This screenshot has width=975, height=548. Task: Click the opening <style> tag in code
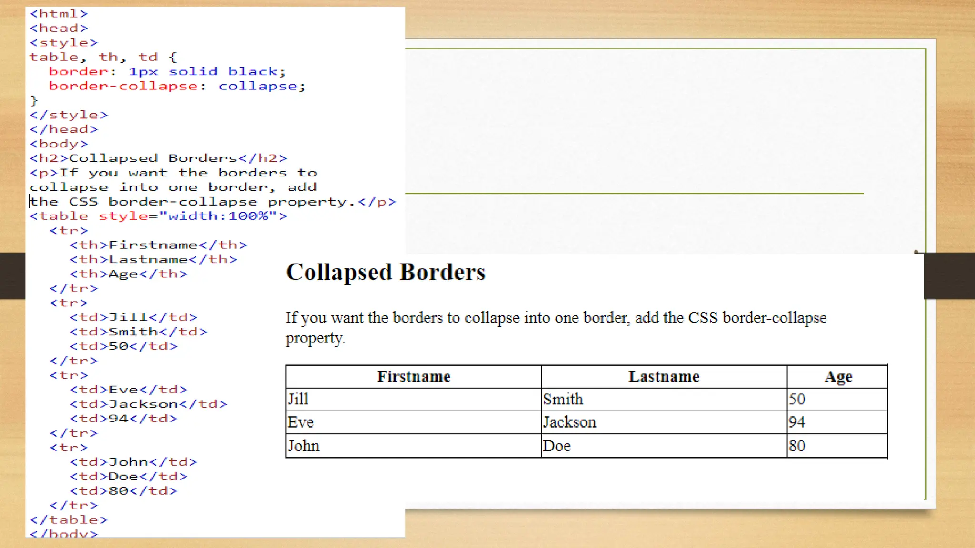coord(63,43)
